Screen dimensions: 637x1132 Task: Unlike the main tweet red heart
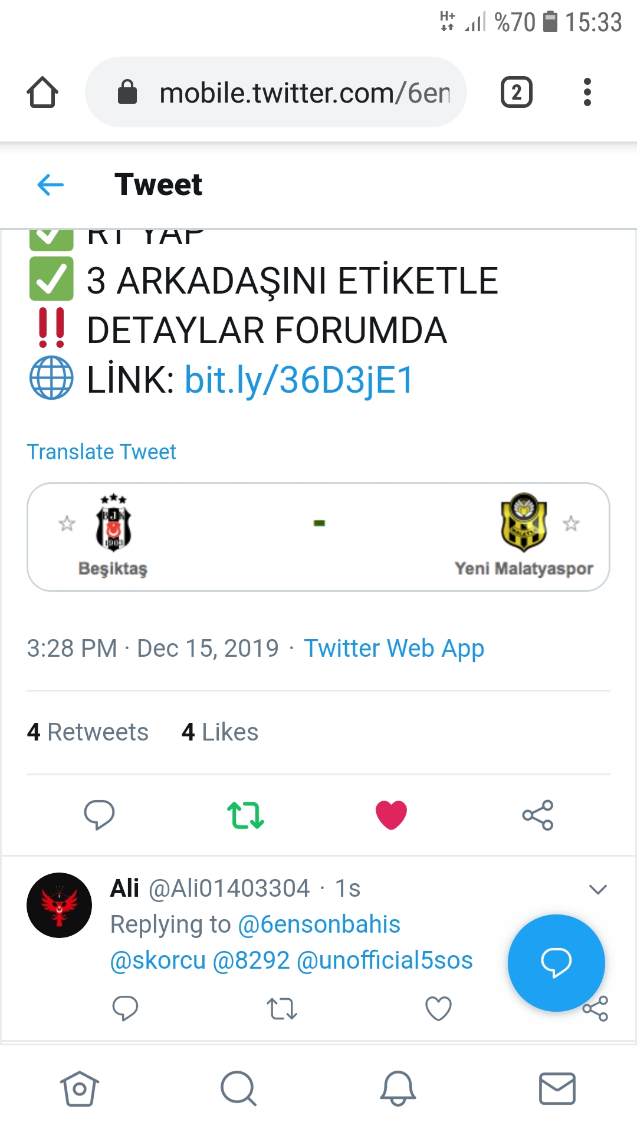(392, 815)
